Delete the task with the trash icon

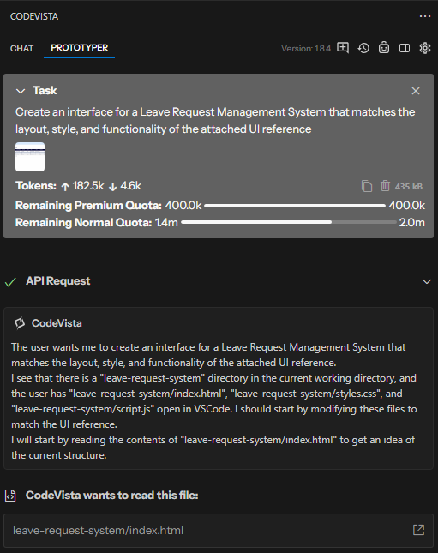point(385,185)
